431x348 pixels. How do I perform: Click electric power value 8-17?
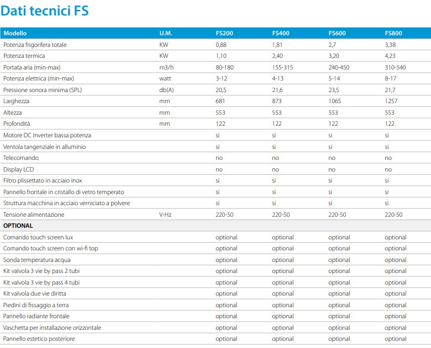391,78
